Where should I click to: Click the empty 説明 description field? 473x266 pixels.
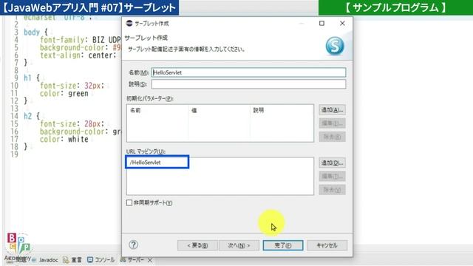248,84
